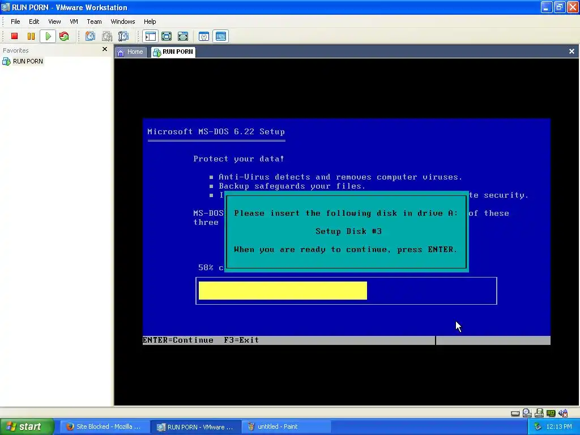Click the CD-ROM device status icon

[x=527, y=413]
